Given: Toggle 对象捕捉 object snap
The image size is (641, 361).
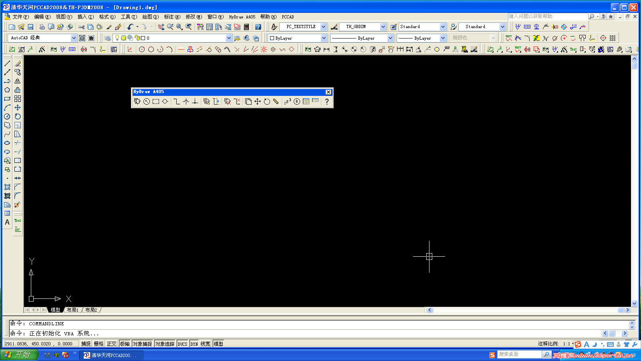Looking at the screenshot, I should click(143, 344).
